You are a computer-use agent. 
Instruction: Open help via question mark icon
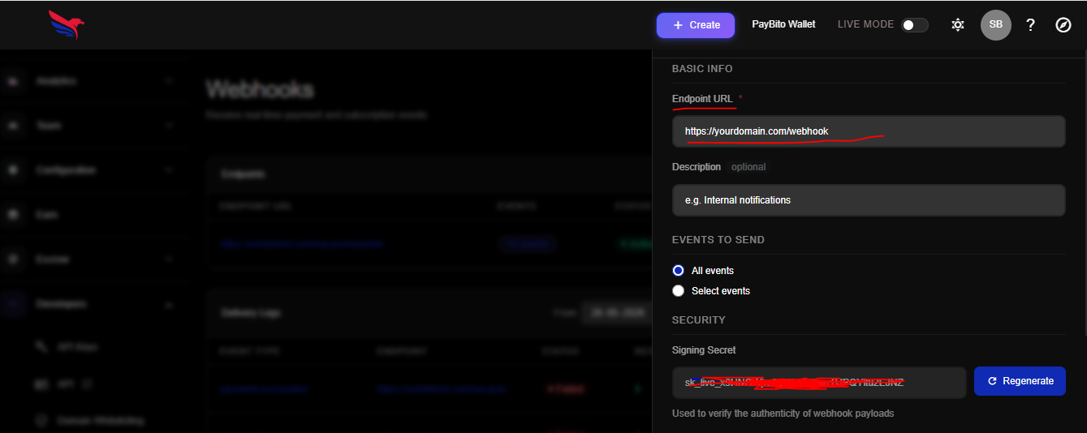click(1030, 25)
